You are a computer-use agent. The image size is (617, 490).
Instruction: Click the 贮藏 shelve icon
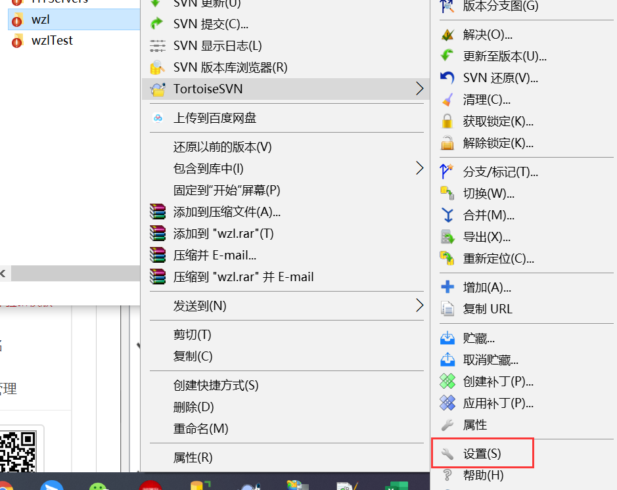click(x=447, y=338)
